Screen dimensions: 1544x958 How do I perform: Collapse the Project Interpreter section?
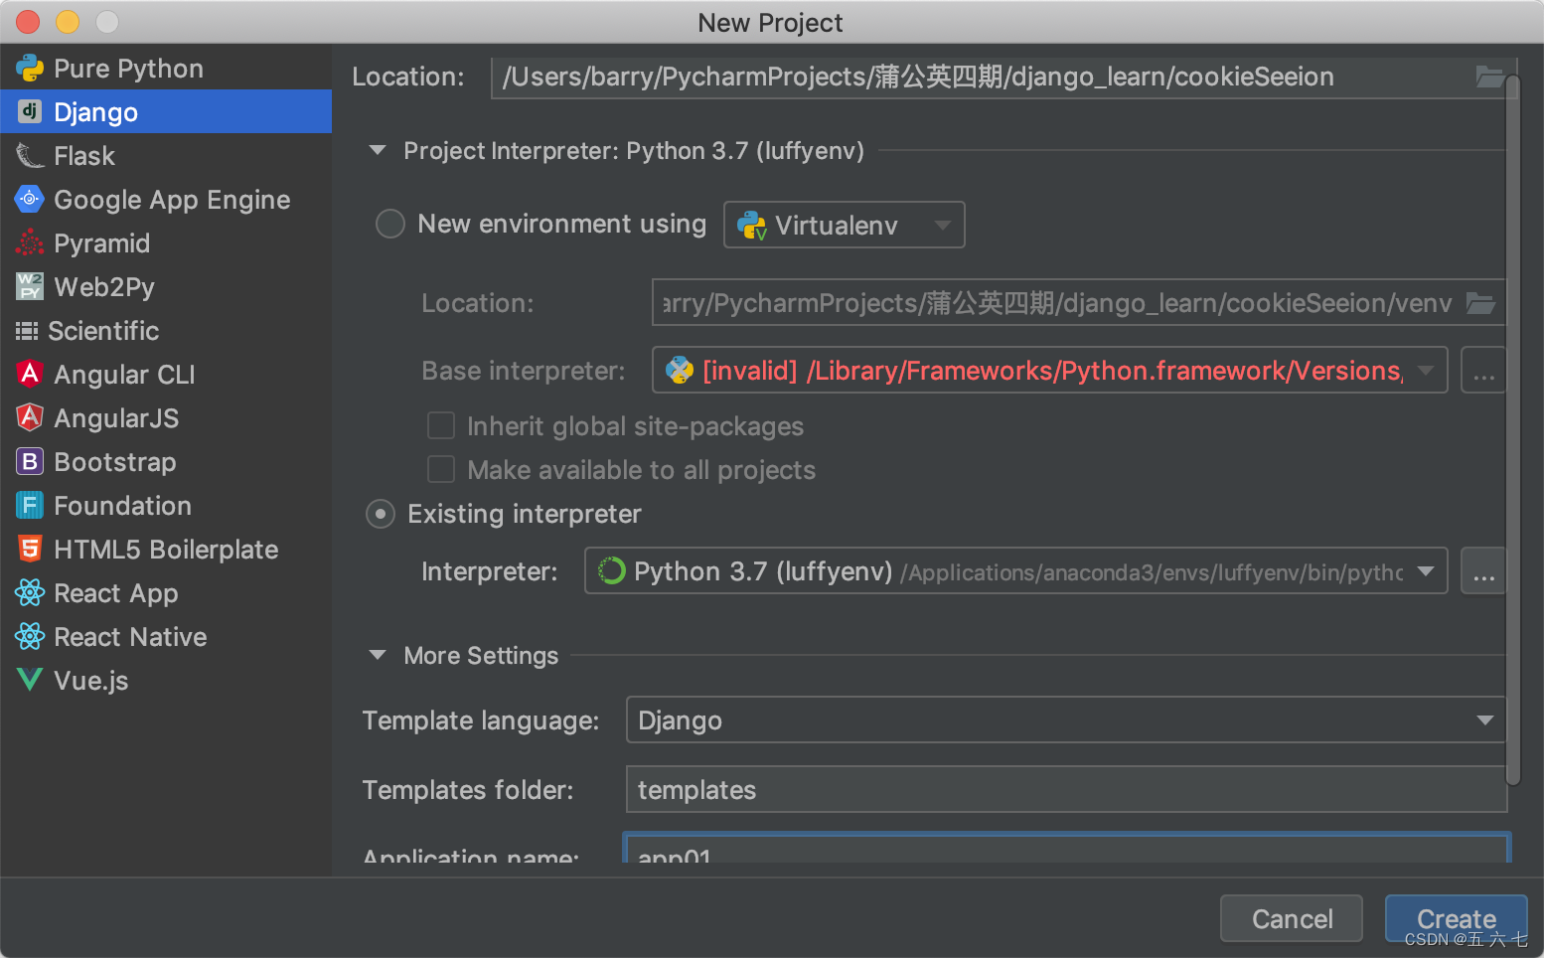point(378,151)
